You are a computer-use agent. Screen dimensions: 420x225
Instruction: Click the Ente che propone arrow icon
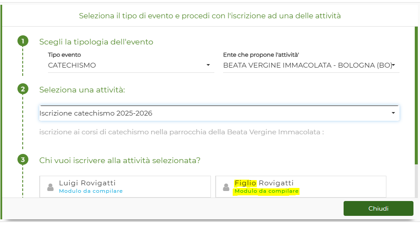pyautogui.click(x=393, y=65)
